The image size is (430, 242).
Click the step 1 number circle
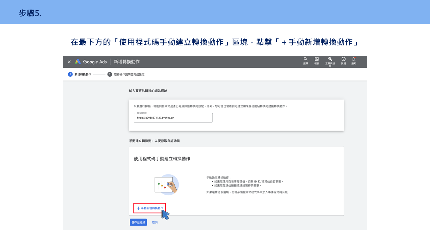click(x=70, y=74)
